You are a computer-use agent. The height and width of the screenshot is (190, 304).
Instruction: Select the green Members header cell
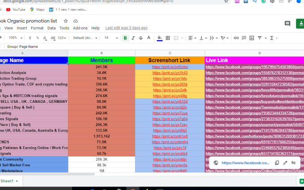pyautogui.click(x=101, y=60)
